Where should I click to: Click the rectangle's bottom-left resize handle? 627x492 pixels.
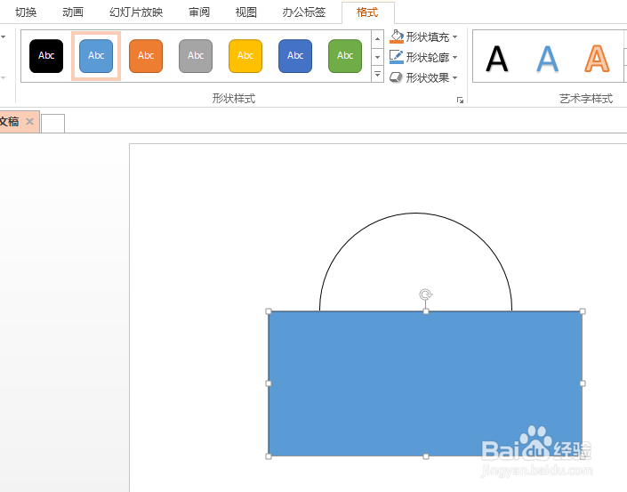269,456
